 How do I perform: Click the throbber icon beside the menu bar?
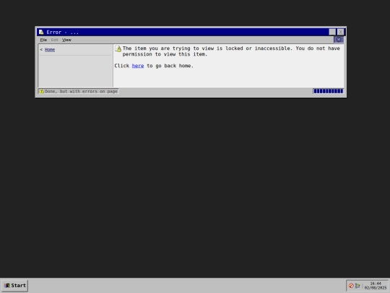pyautogui.click(x=339, y=40)
